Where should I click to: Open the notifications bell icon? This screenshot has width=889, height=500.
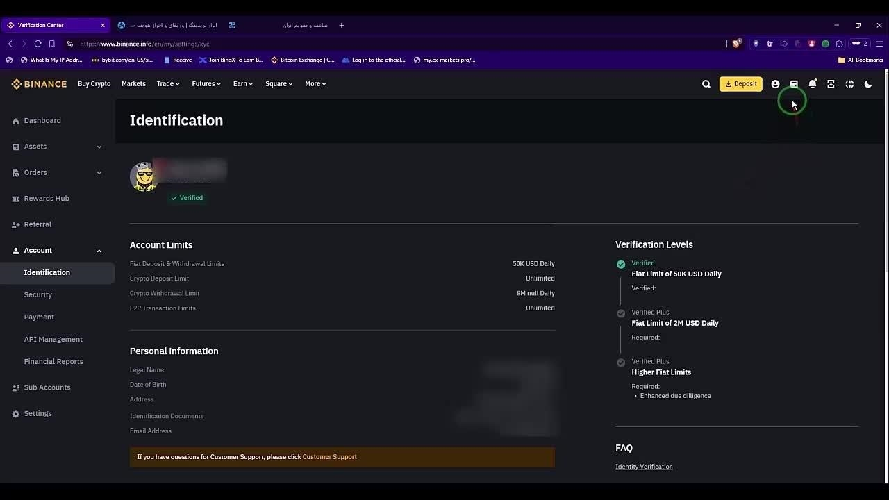[813, 84]
